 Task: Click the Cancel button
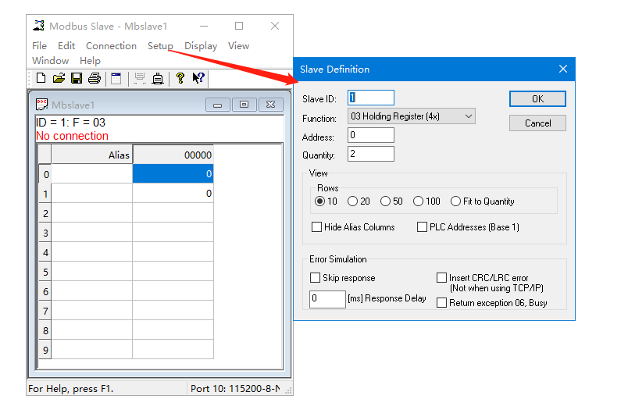[x=537, y=123]
